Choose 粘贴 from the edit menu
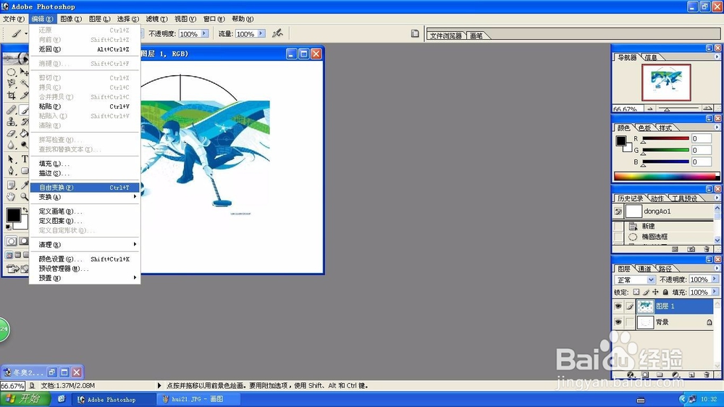The image size is (724, 407). pos(85,106)
